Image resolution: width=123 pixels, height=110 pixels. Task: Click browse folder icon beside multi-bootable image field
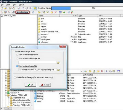[x=58, y=63]
